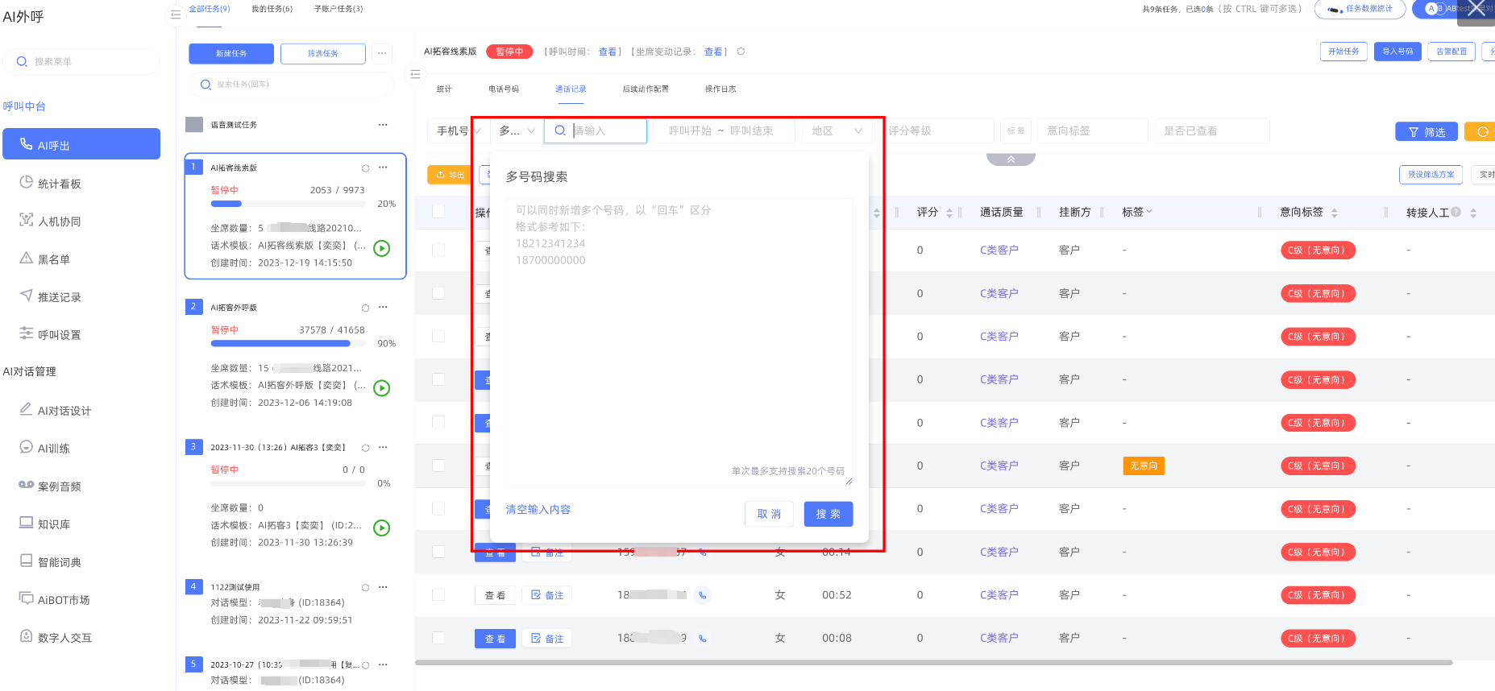Select checkbox of the 00:08 call row

point(438,638)
